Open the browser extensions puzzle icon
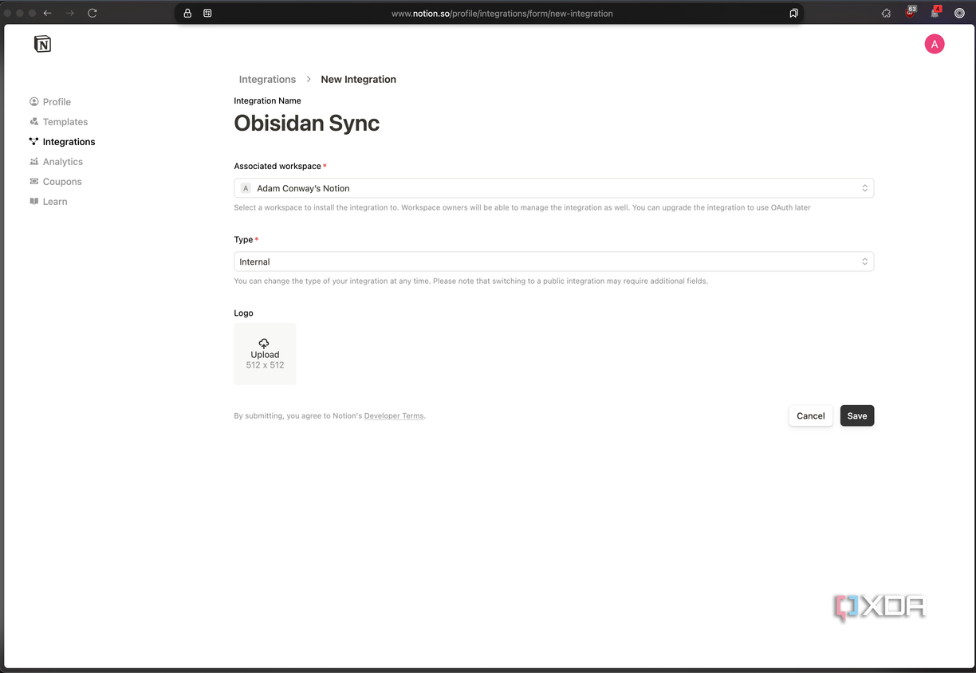This screenshot has height=673, width=976. point(886,14)
